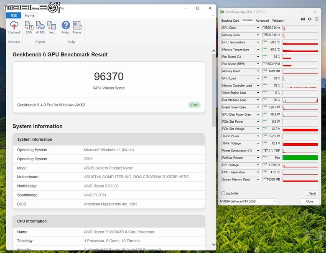Switch to GPU-Z Advanced tab

(x=262, y=20)
